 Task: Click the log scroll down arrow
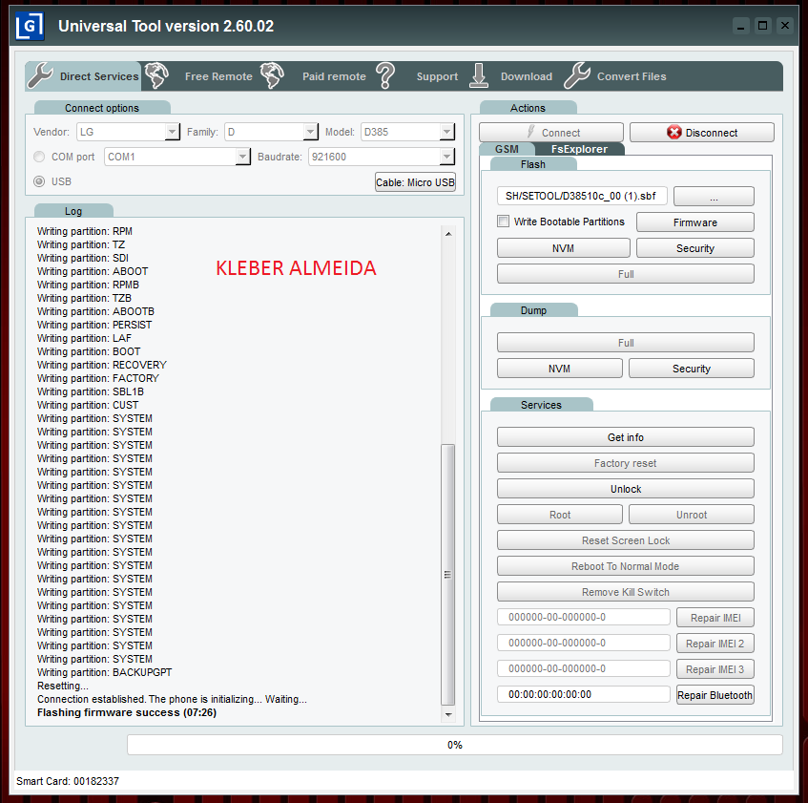coord(447,714)
